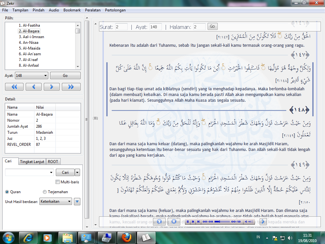Select 8. Al-Anfaal in the sura list

tap(29, 65)
